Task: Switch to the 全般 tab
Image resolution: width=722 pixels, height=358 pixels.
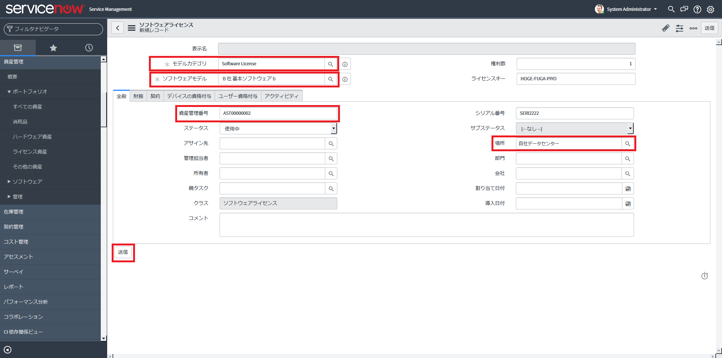Action: point(121,96)
